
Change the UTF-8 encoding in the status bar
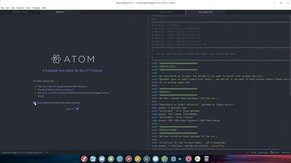[x=253, y=153]
